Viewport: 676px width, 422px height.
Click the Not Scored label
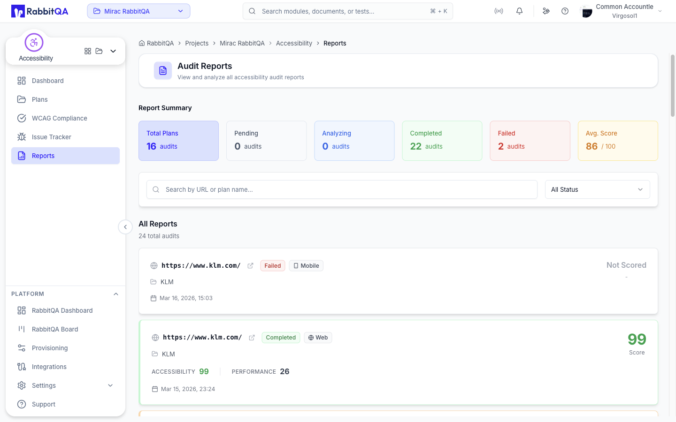click(x=626, y=265)
